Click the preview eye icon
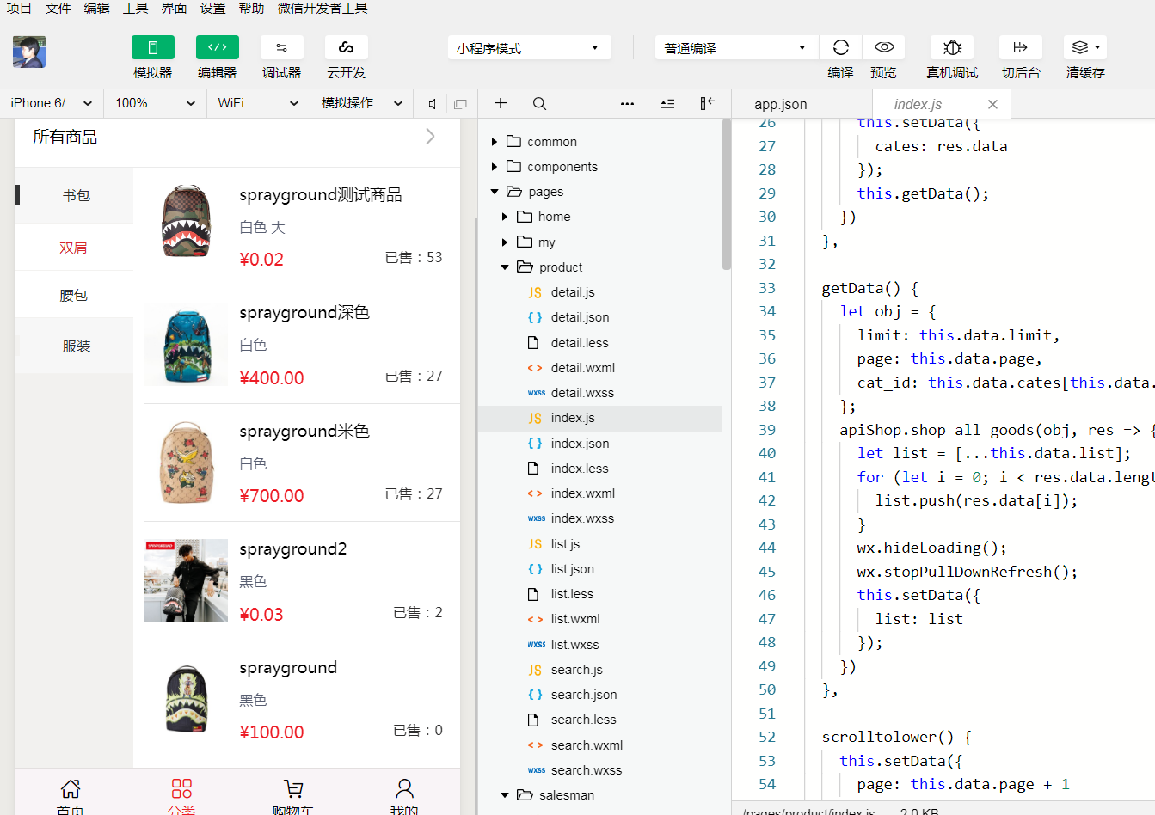Screen dimensions: 1155x815 point(883,48)
